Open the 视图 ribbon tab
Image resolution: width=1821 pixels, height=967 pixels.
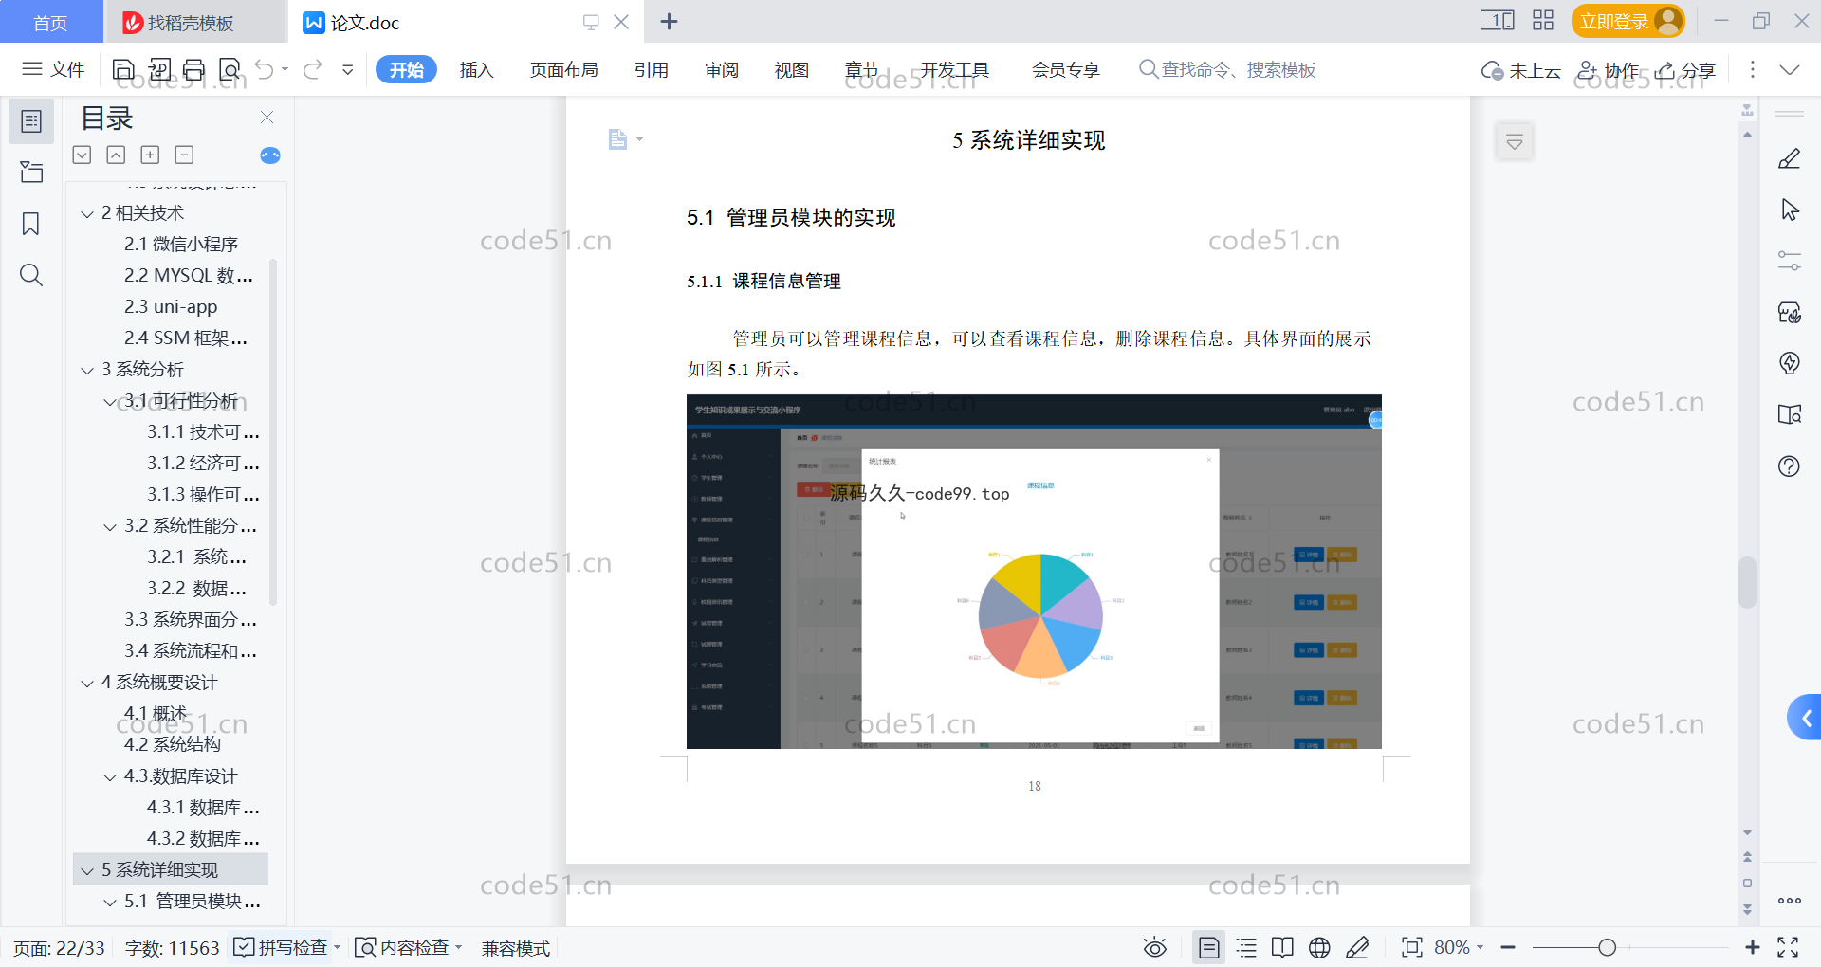[x=791, y=69]
